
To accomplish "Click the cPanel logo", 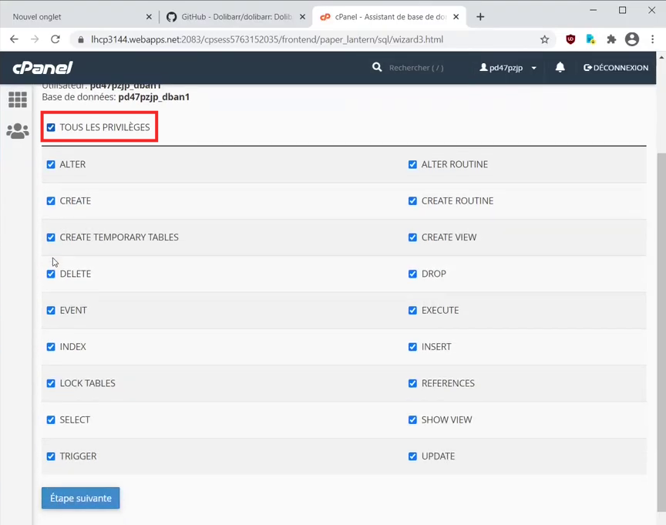I will [42, 68].
